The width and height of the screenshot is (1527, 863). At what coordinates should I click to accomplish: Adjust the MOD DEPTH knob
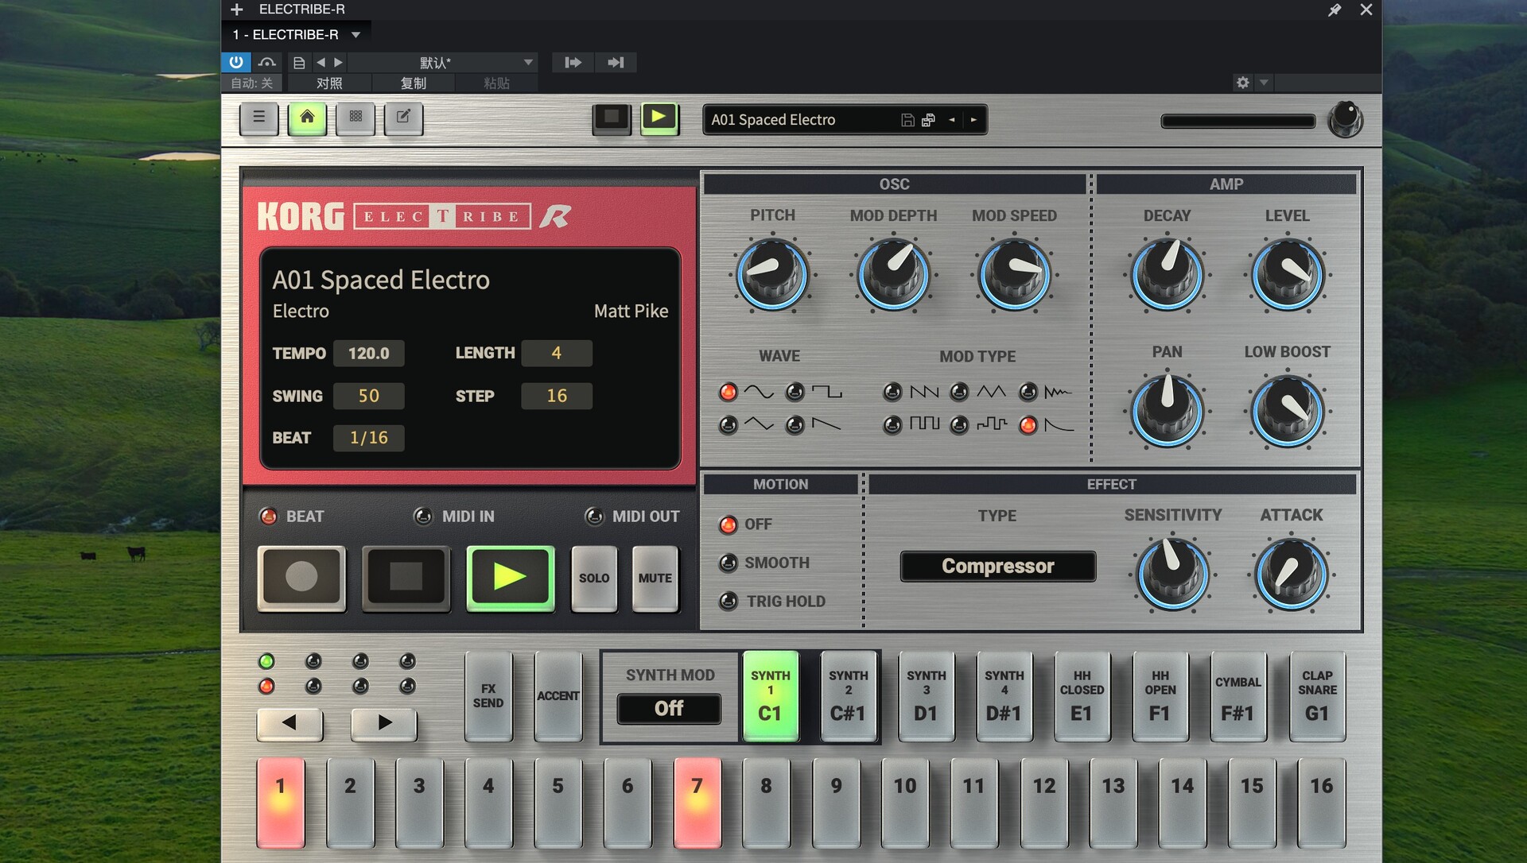coord(893,275)
